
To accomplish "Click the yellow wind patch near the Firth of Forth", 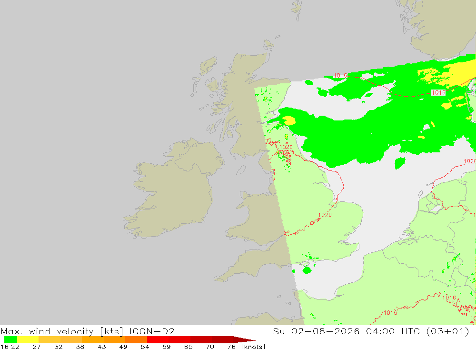I will (x=289, y=120).
